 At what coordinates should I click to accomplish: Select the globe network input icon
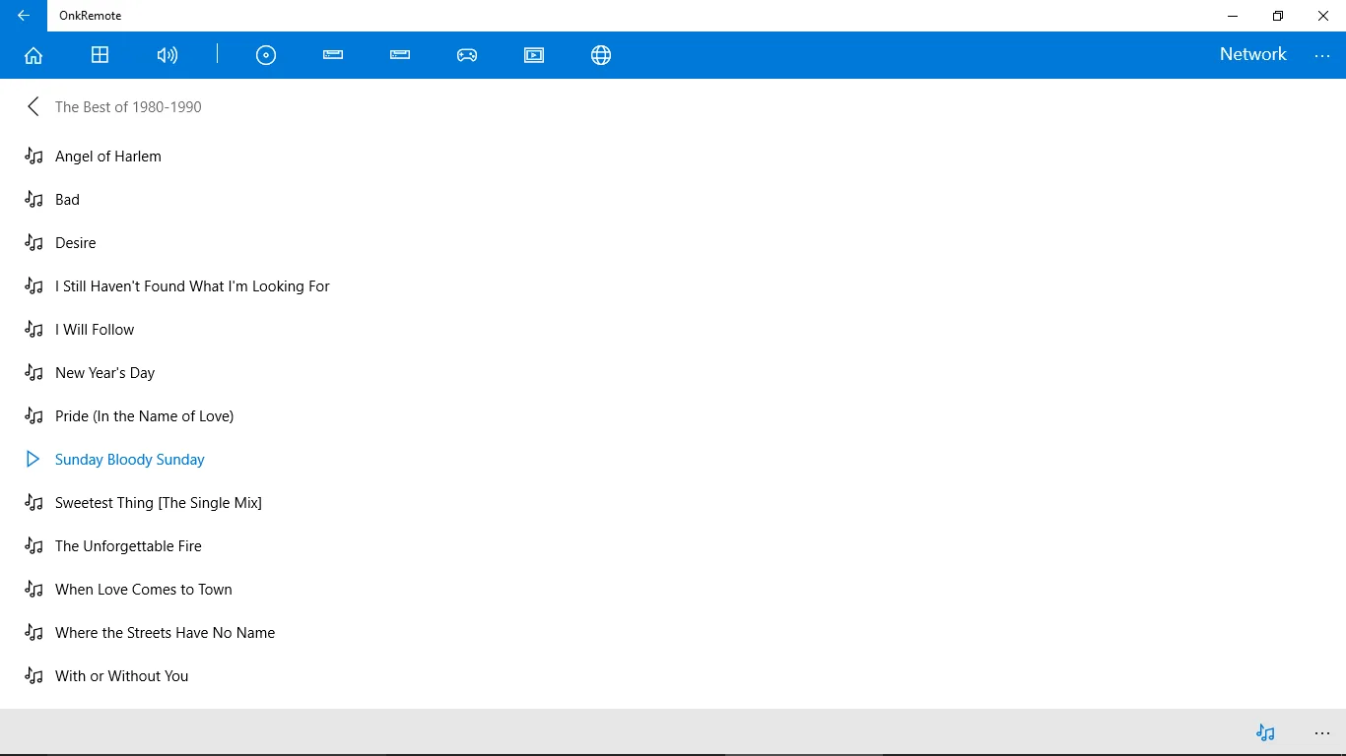(601, 55)
